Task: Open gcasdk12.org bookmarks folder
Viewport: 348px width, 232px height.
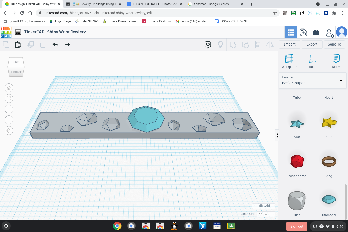Action: [x=24, y=21]
